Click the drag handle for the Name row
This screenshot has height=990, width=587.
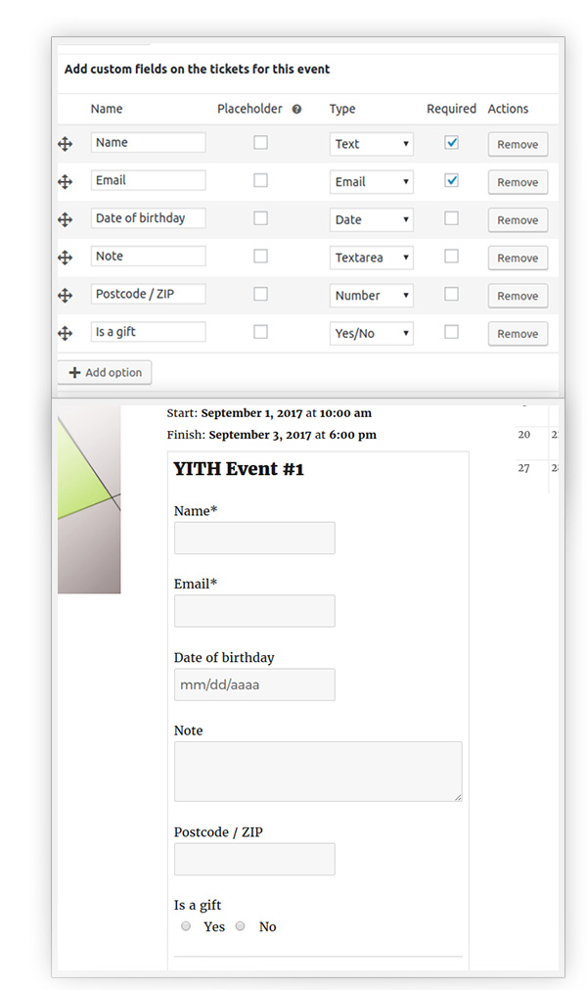[65, 144]
